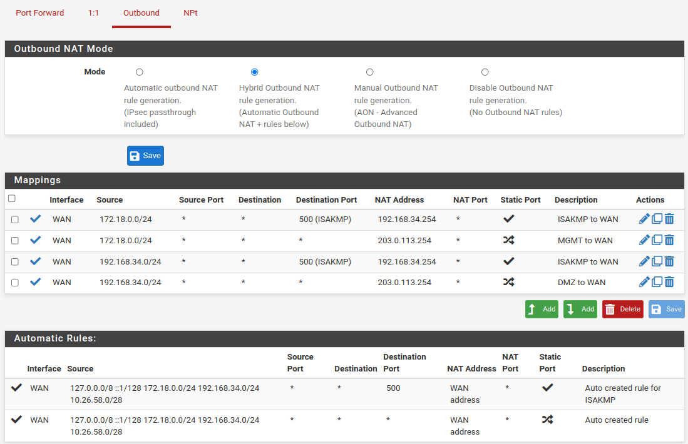Click the shuffle static port icon in DMZ to WAN row

tap(508, 282)
